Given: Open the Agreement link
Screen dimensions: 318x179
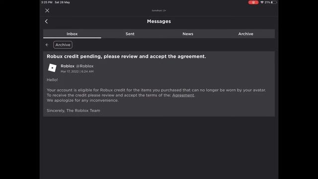Looking at the screenshot, I should [183, 95].
